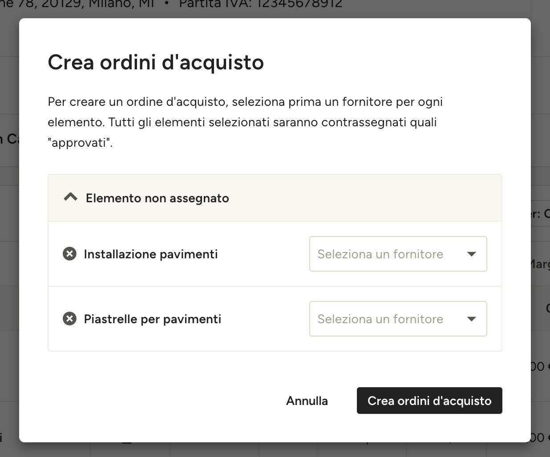The image size is (550, 457).
Task: Click the instruction paragraph about selecting a supplier
Action: click(245, 122)
